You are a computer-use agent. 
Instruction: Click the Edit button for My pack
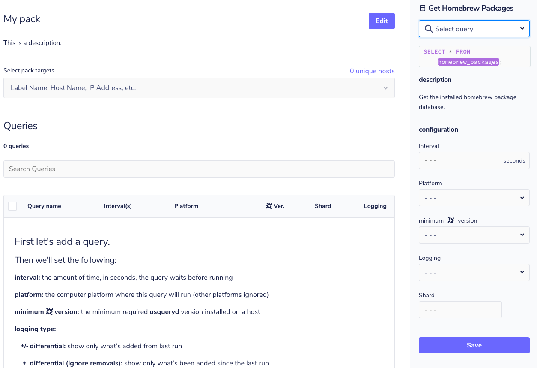(382, 21)
